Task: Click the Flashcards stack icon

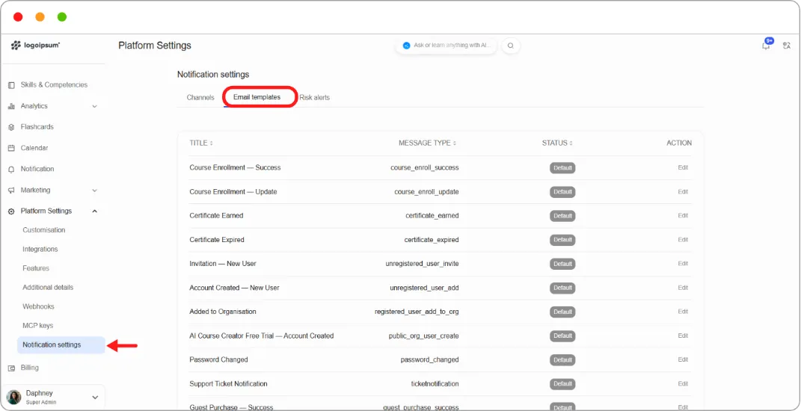Action: tap(11, 127)
